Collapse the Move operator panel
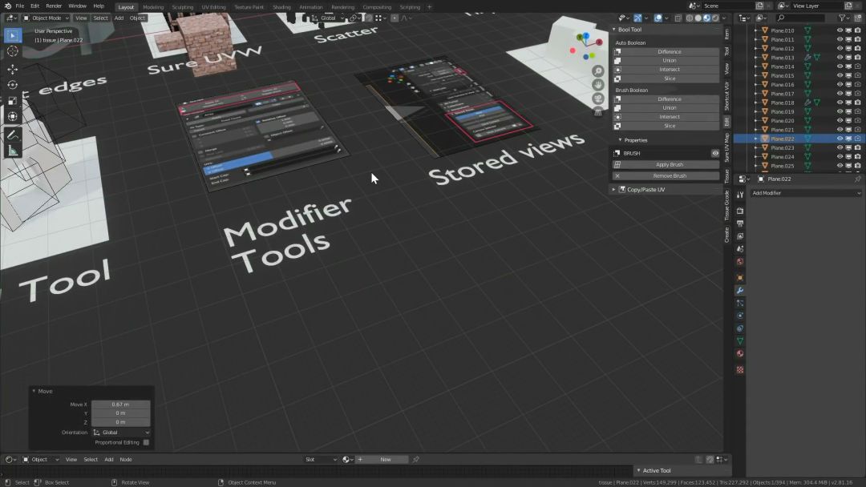Viewport: 866px width, 487px height. 34,391
